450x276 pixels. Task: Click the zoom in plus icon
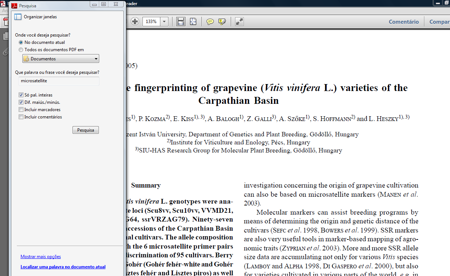135,22
